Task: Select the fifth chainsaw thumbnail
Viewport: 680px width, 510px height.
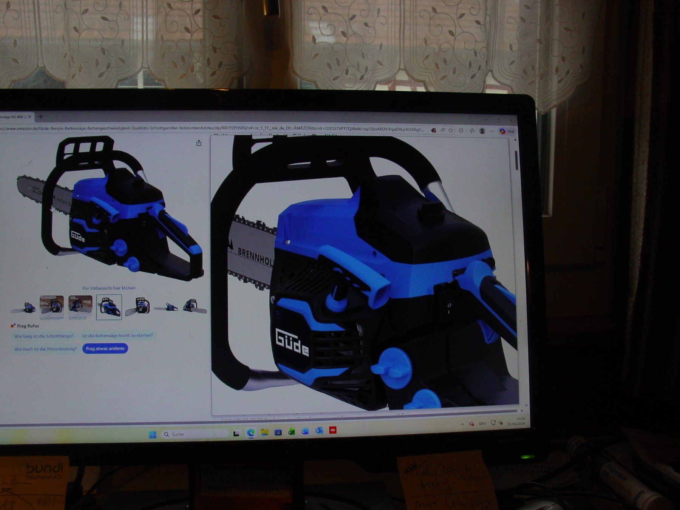Action: 138,307
